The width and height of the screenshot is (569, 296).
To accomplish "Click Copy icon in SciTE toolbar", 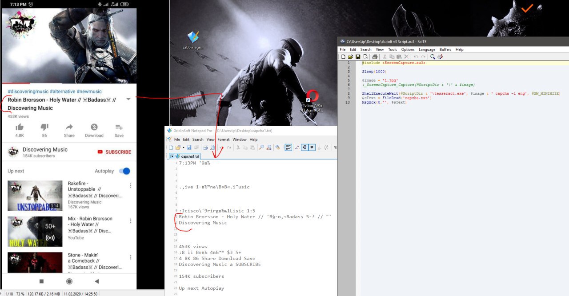I will click(x=392, y=57).
